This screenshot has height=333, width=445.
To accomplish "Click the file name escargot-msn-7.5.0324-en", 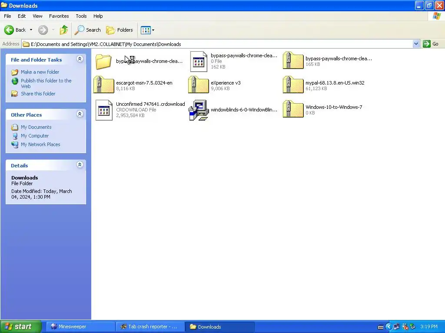I will 144,83.
